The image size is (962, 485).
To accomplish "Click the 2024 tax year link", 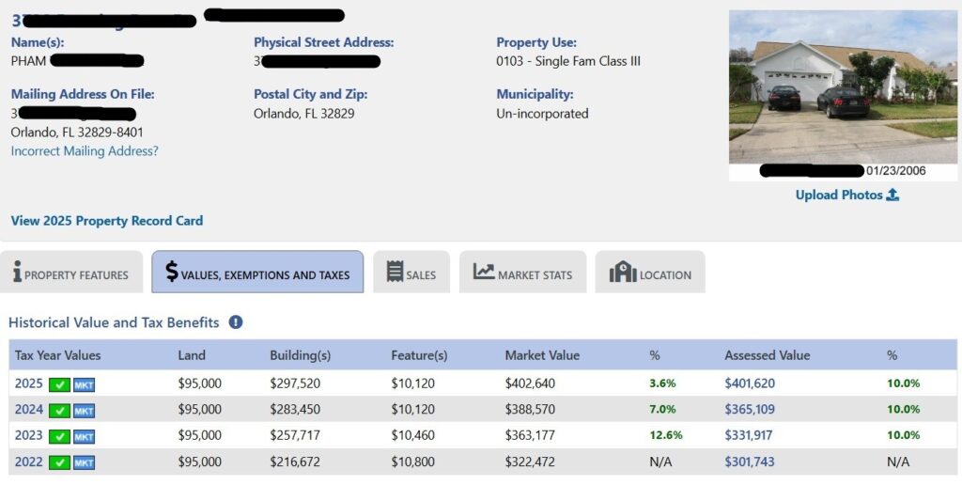I will point(28,410).
